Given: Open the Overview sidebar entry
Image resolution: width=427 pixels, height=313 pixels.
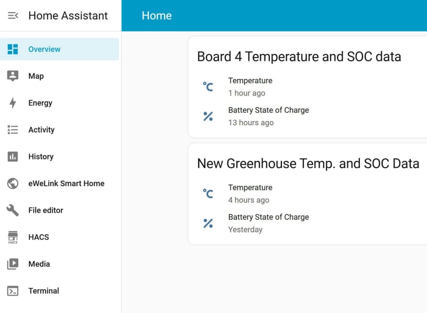Looking at the screenshot, I should click(x=44, y=49).
